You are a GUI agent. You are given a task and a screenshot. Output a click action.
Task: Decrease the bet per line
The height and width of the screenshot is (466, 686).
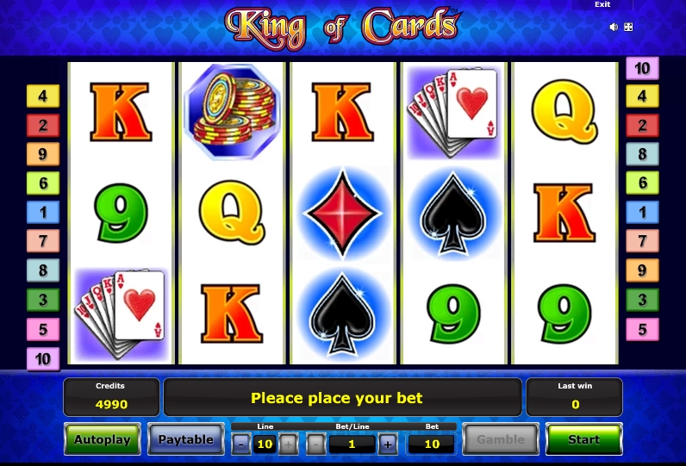coord(316,444)
